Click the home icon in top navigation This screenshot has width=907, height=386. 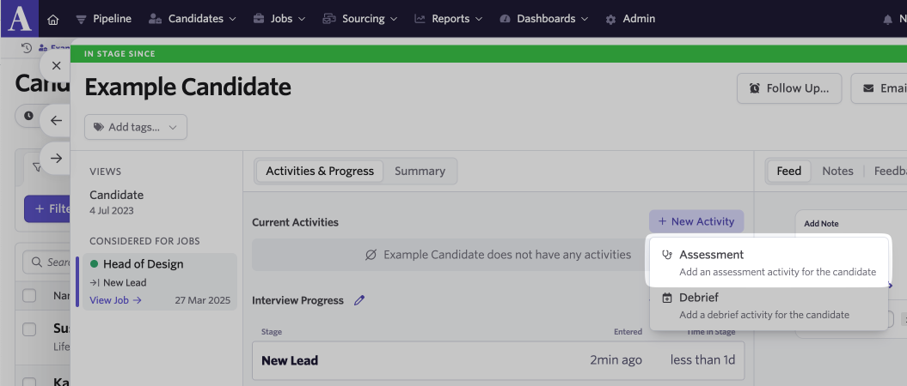[53, 19]
